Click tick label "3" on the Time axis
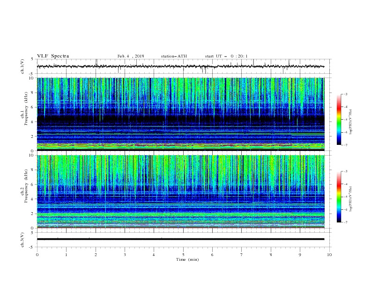Viewport: 371px width, 286px height. (125, 255)
